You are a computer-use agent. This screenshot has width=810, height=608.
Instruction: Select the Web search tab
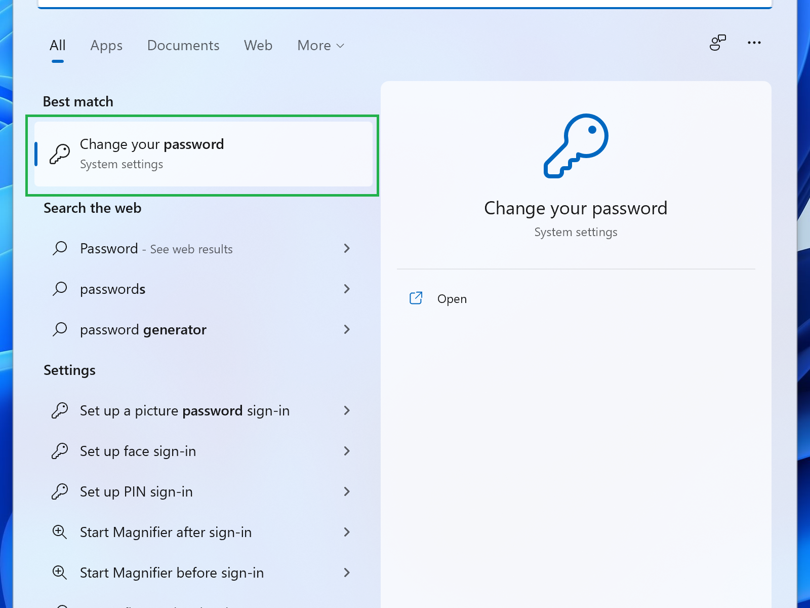click(x=258, y=46)
